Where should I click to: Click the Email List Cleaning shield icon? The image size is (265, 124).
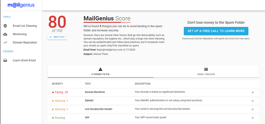[x=5, y=26]
